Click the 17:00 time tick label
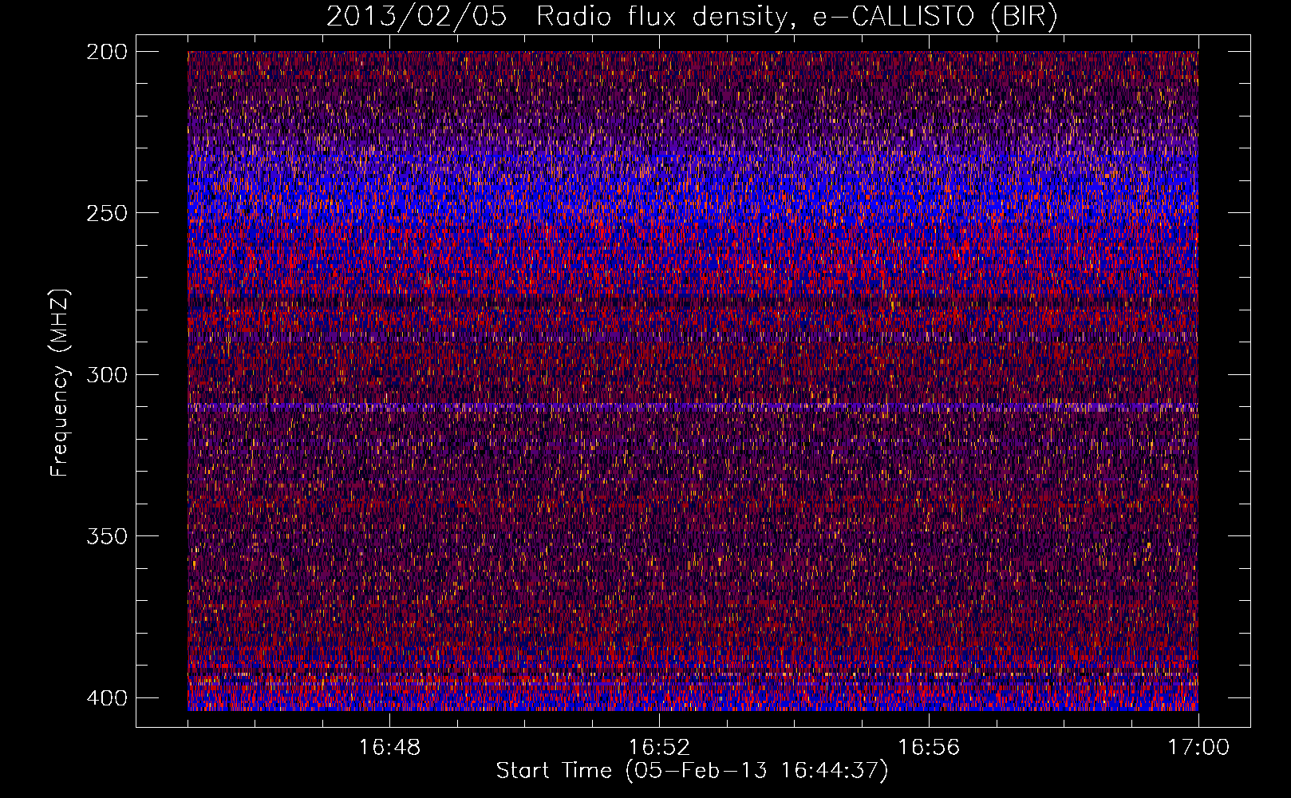 (x=1198, y=748)
